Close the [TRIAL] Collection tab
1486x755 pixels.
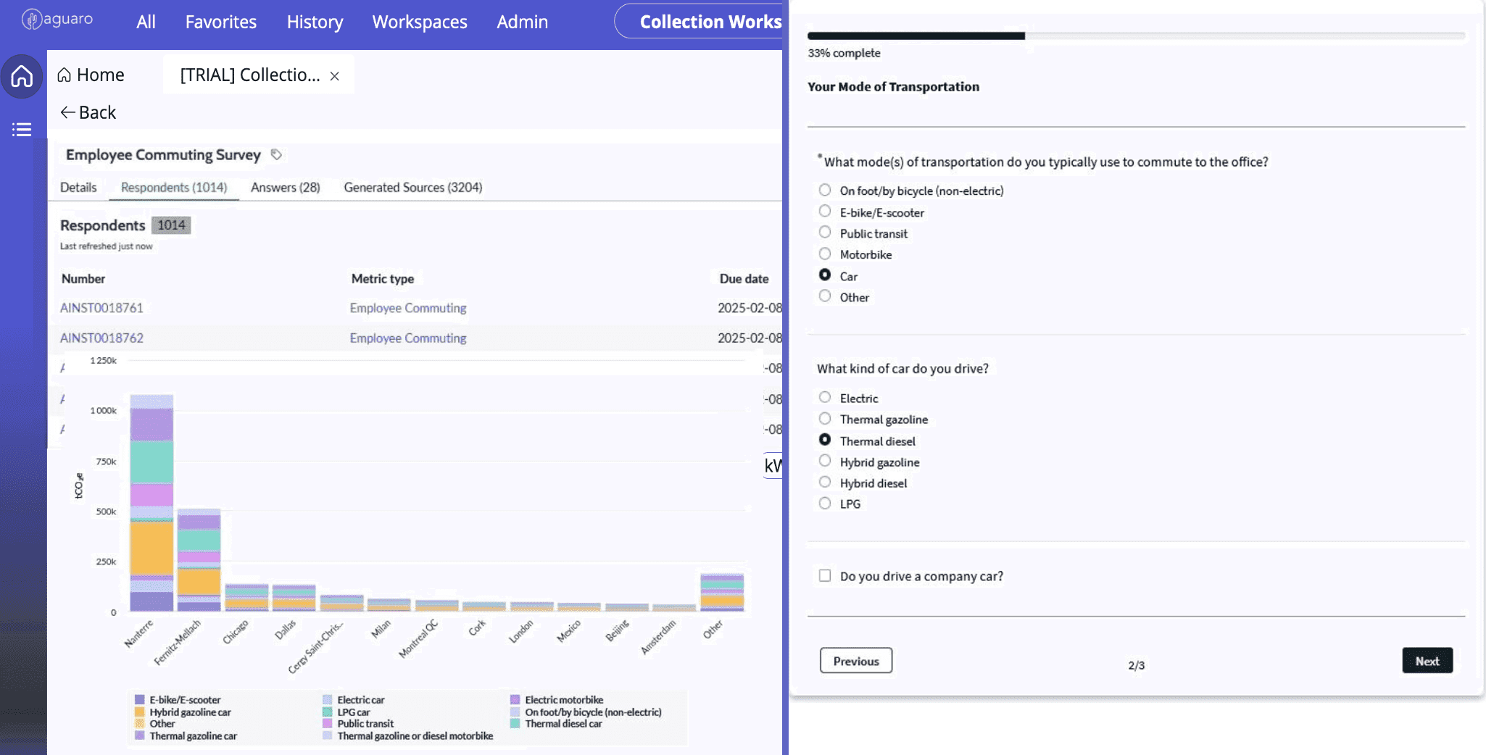coord(334,75)
